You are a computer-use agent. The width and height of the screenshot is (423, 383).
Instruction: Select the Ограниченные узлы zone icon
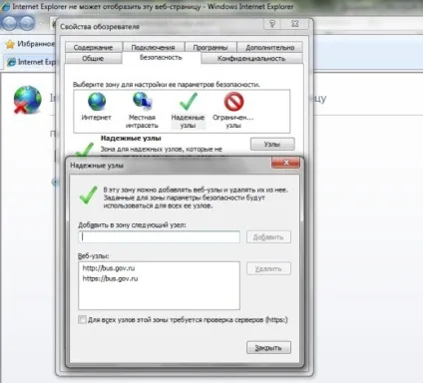(233, 102)
